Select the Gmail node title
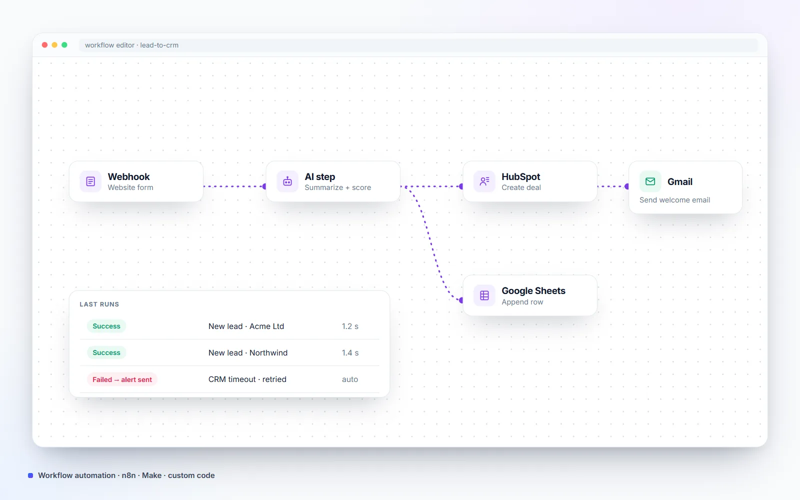800x500 pixels. [x=680, y=181]
